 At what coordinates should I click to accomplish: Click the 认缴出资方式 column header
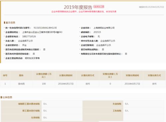pos(88,75)
